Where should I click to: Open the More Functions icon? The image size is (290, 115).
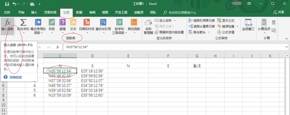pos(134,22)
